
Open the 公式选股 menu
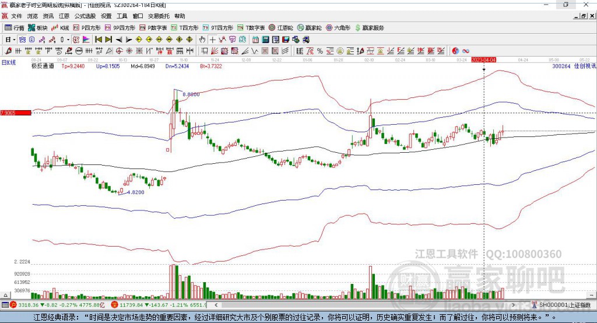tap(85, 16)
